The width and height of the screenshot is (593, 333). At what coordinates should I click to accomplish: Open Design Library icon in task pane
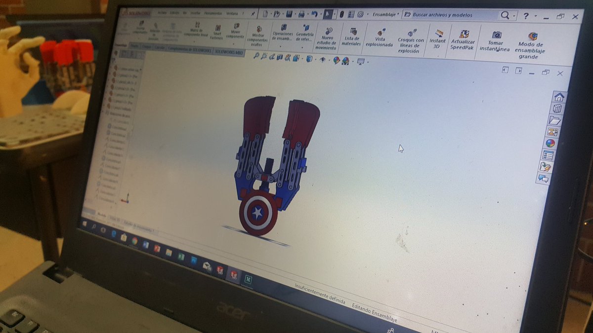(557, 109)
